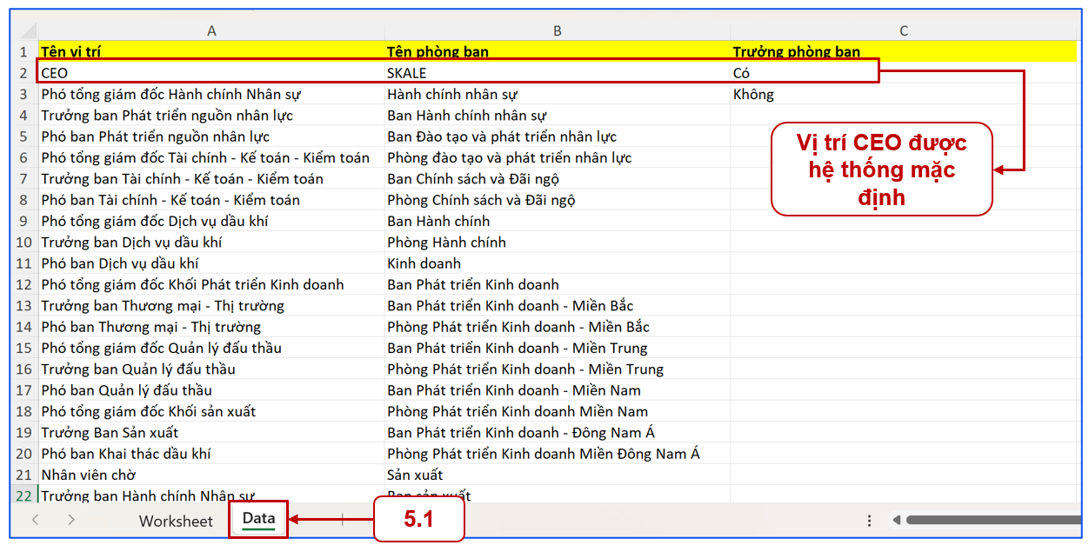Click the Trưởng phòng ban header cell
The width and height of the screenshot is (1089, 545).
click(904, 52)
